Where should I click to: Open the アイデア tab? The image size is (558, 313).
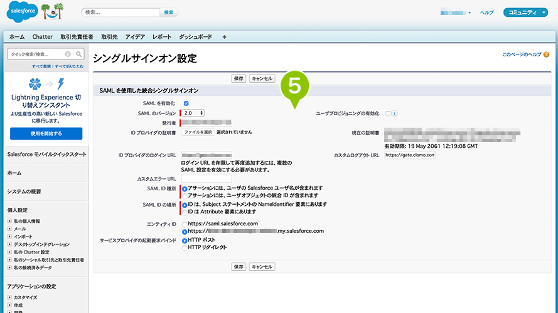(x=135, y=37)
